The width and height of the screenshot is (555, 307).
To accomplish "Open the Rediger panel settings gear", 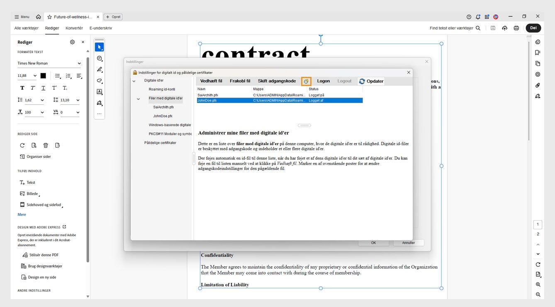I will [73, 42].
